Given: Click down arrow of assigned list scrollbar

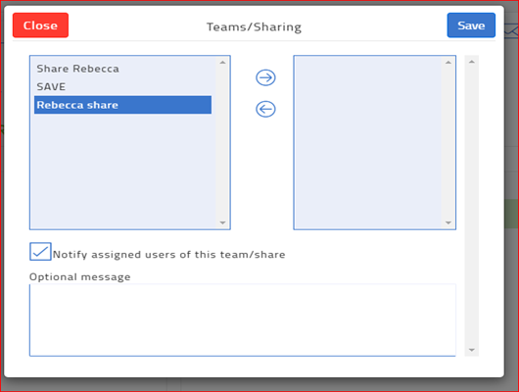Looking at the screenshot, I should coord(448,222).
